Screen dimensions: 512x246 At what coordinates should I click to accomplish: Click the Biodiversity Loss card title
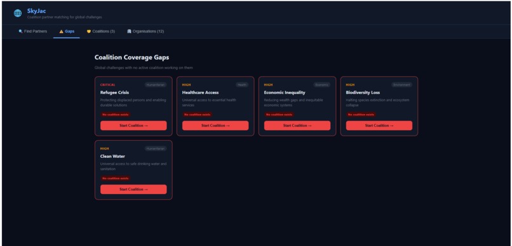(363, 93)
